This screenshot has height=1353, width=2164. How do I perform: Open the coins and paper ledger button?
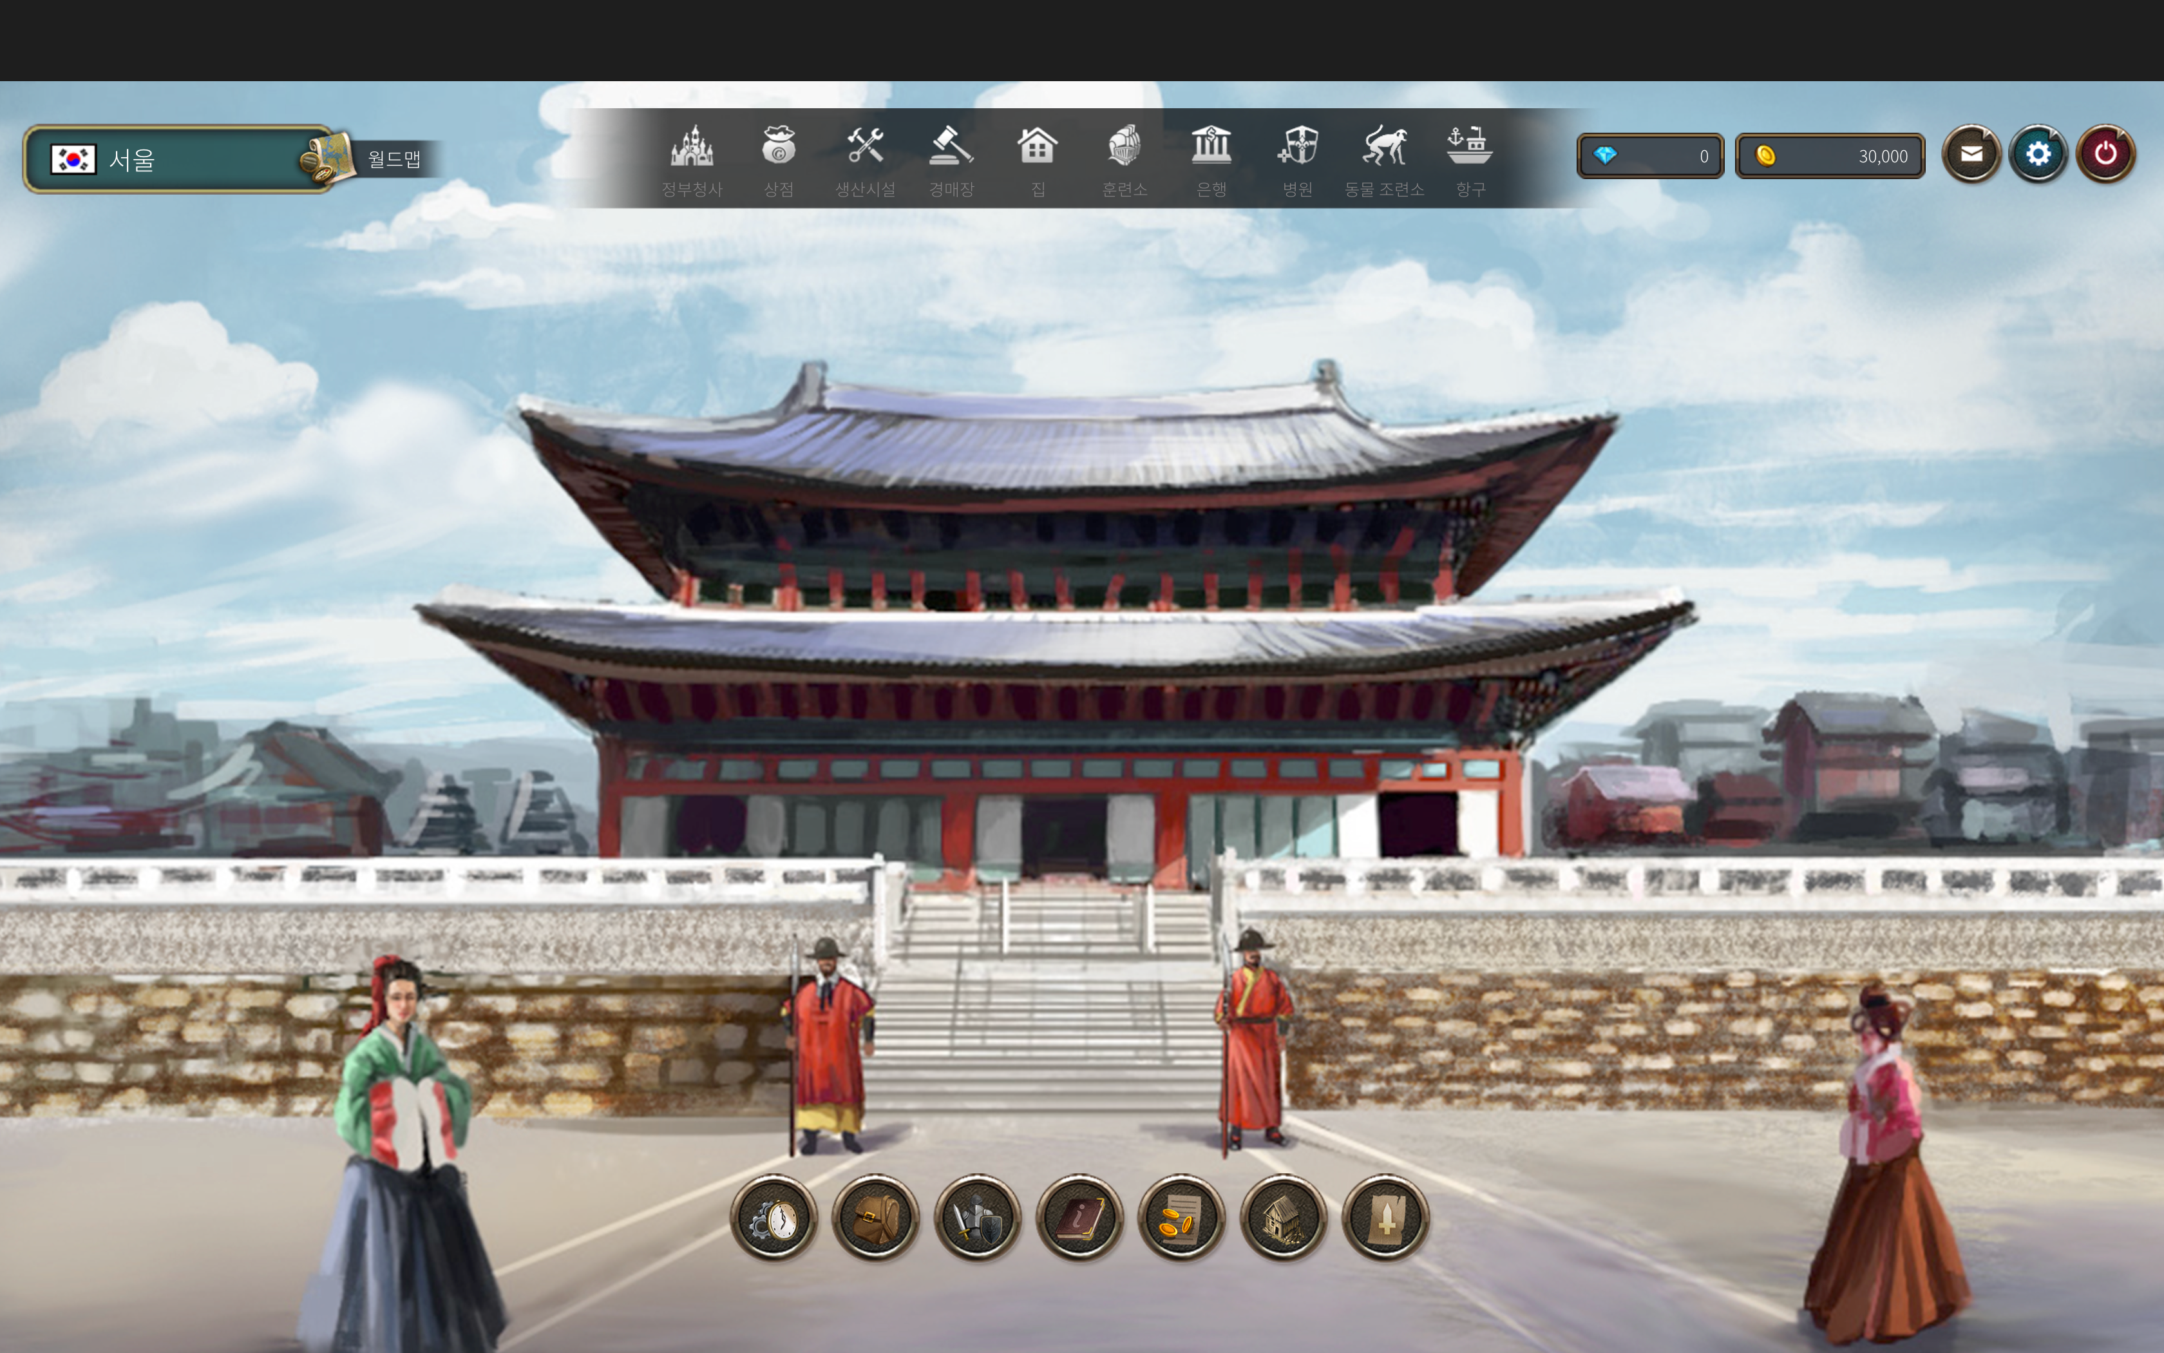point(1181,1217)
